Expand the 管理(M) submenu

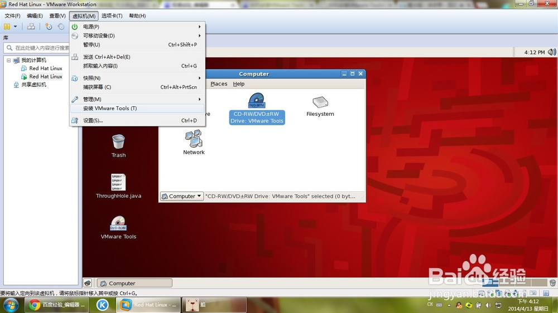(137, 99)
